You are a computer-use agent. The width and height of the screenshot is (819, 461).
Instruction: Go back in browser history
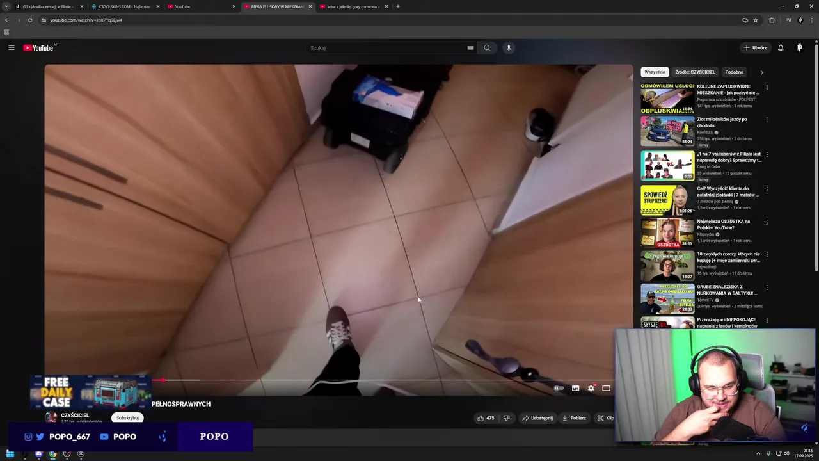pos(7,20)
